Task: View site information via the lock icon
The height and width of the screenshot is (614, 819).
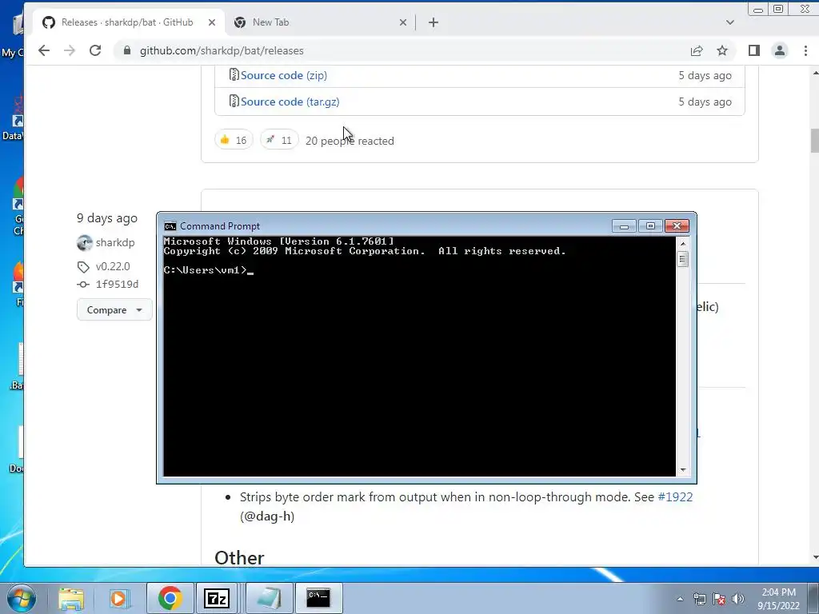Action: (126, 50)
